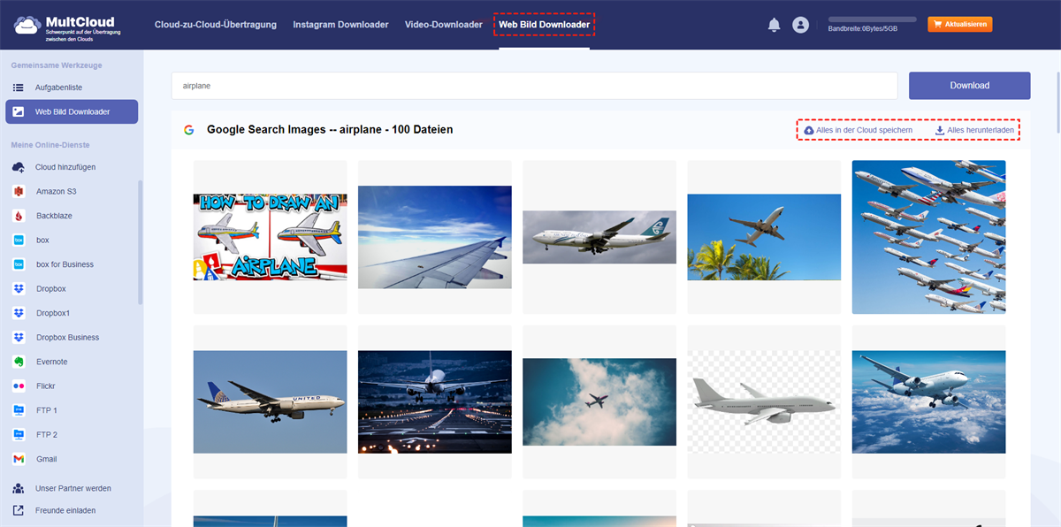Click the Meine Online-Dienste heading
Image resolution: width=1061 pixels, height=527 pixels.
coord(50,144)
